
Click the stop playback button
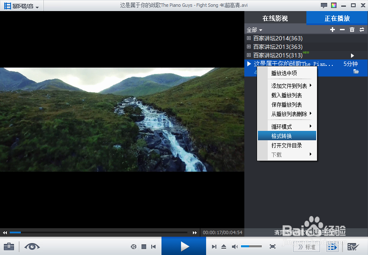(143, 246)
